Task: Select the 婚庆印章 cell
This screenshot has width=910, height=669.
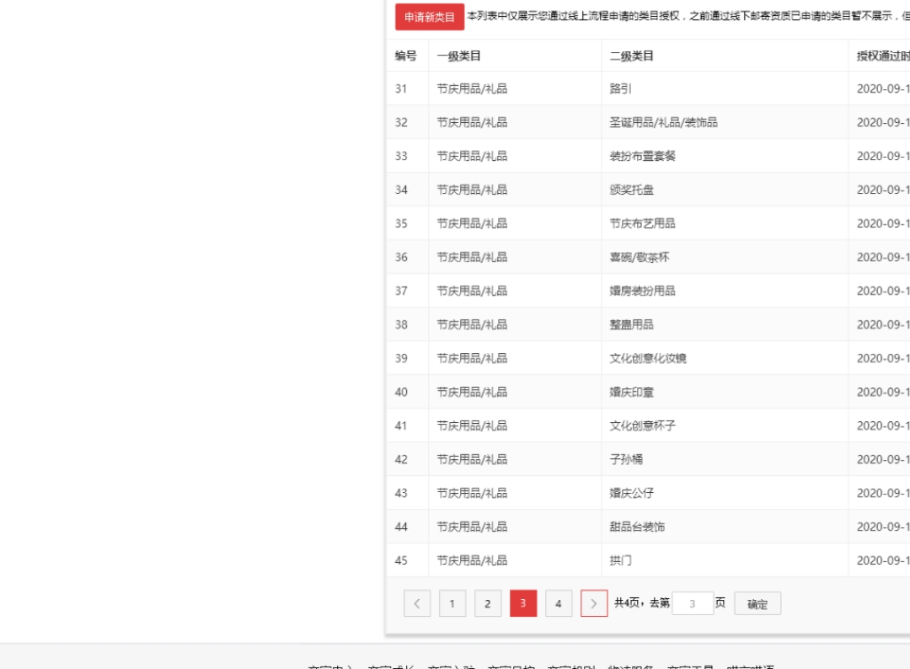Action: [631, 392]
